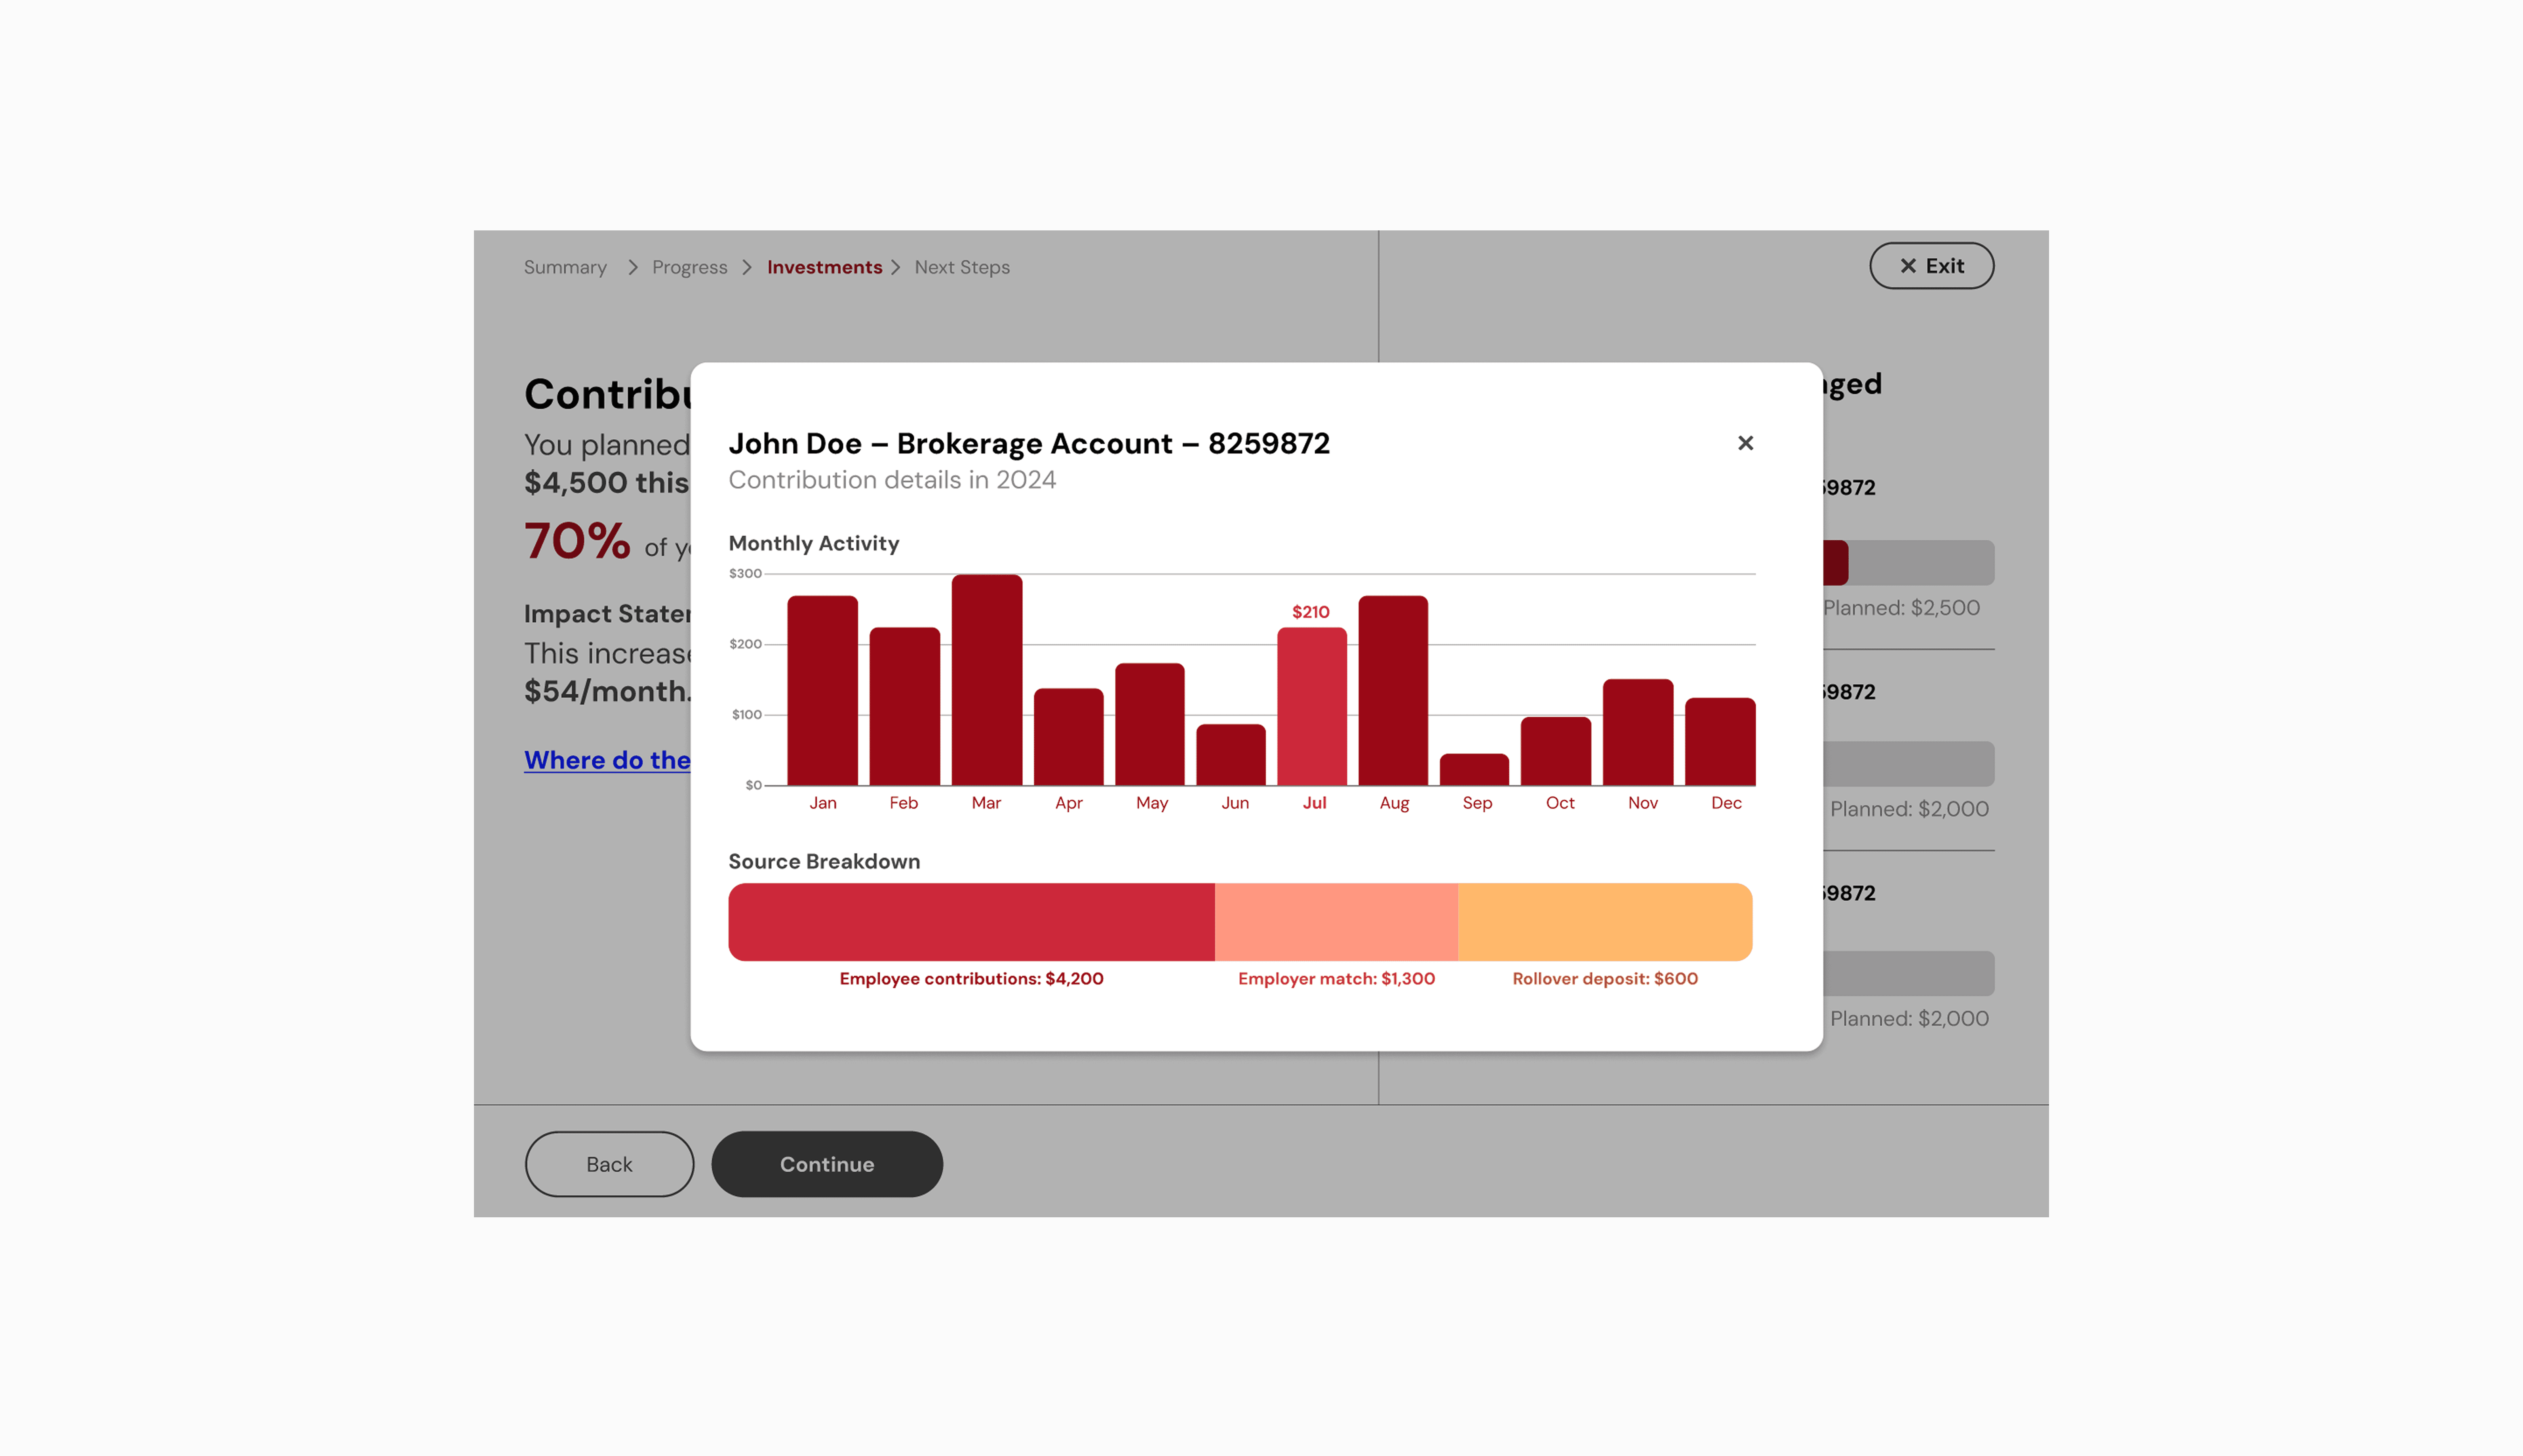The width and height of the screenshot is (2523, 1456).
Task: Click the Planned $2,500 progress bar
Action: pyautogui.click(x=1908, y=563)
